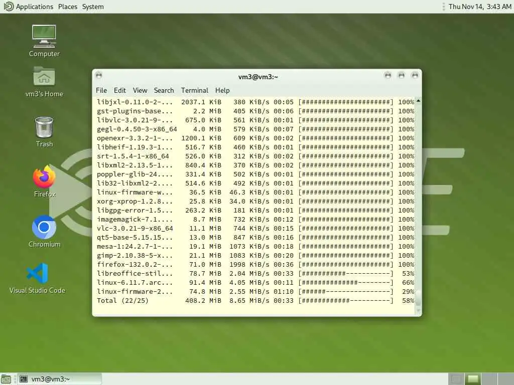514x385 pixels.
Task: Click scrollbar up arrow in terminal
Action: 418,101
